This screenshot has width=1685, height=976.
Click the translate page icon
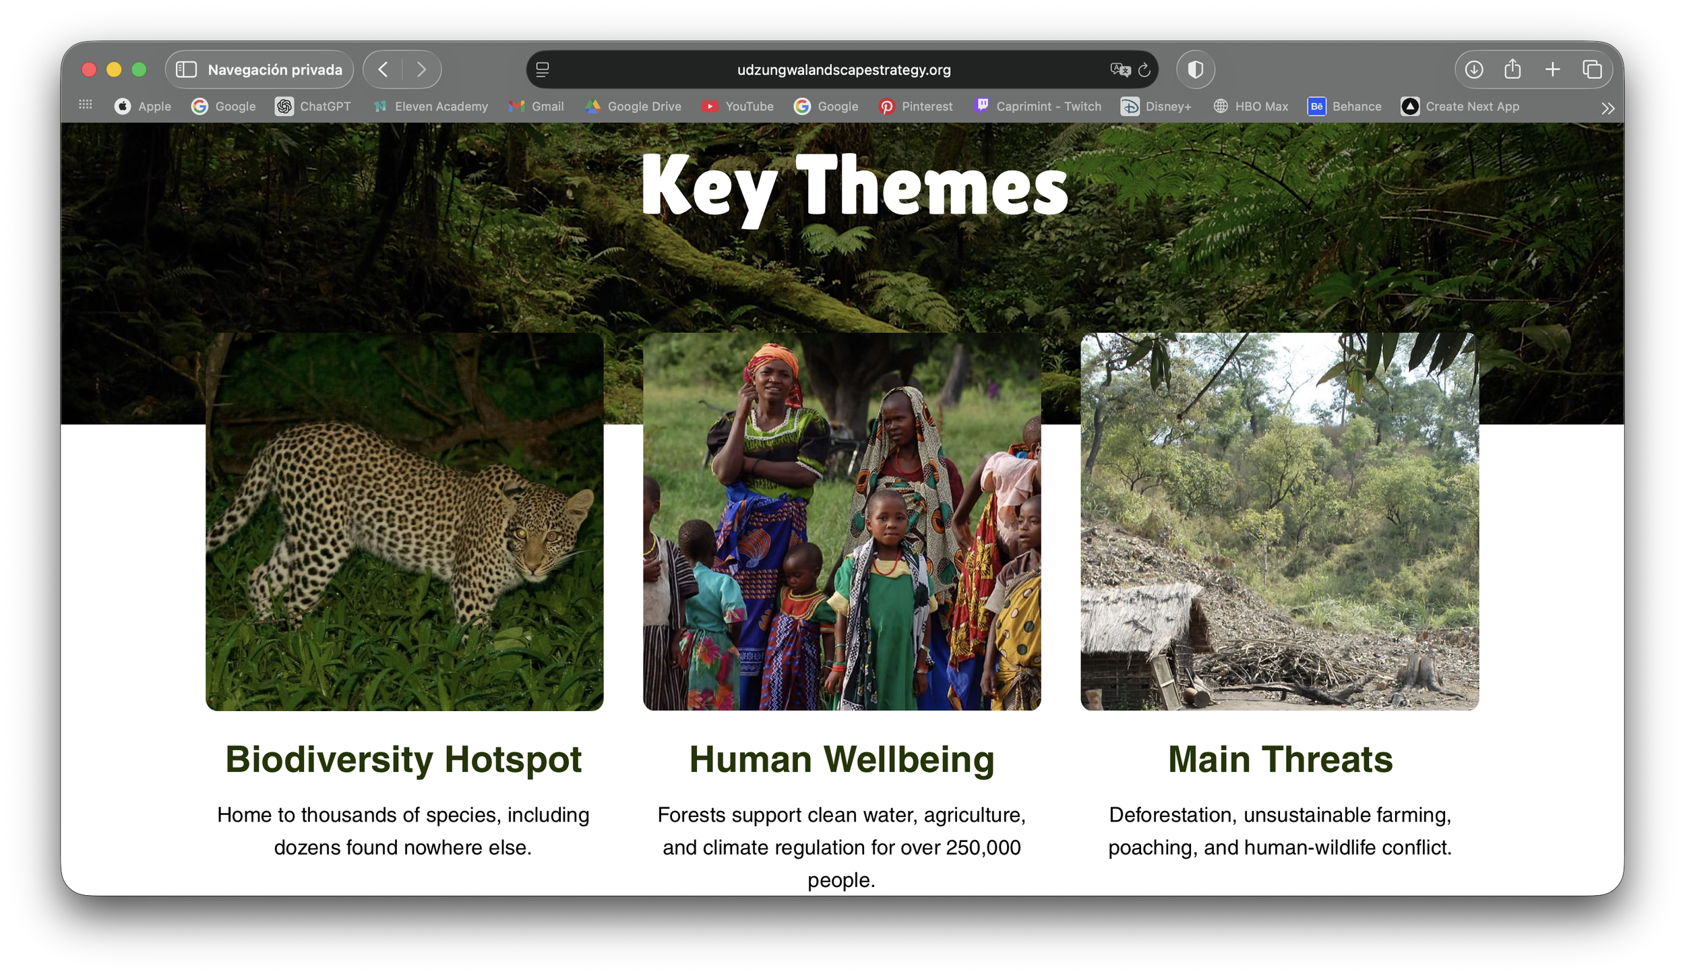click(1120, 69)
